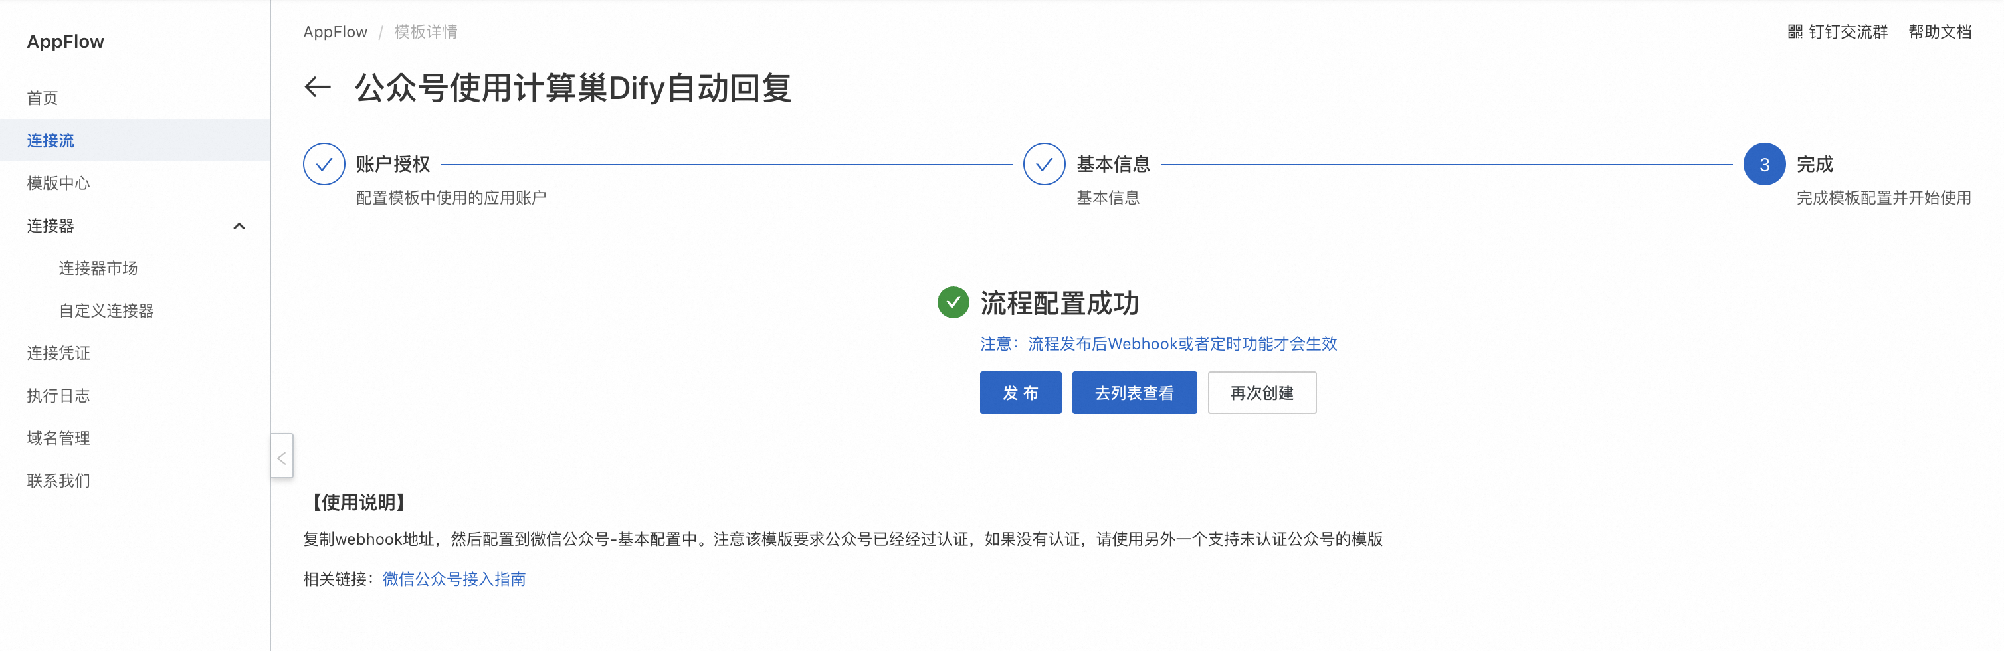Click 再次创建 to create again
2004x651 pixels.
coord(1261,393)
